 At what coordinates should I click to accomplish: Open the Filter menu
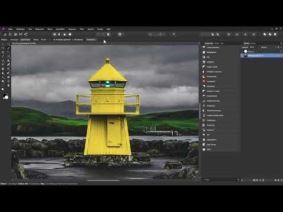[x=82, y=29]
